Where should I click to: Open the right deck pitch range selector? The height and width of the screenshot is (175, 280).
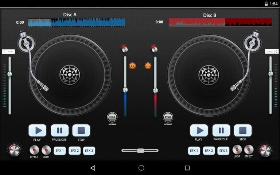point(271,51)
